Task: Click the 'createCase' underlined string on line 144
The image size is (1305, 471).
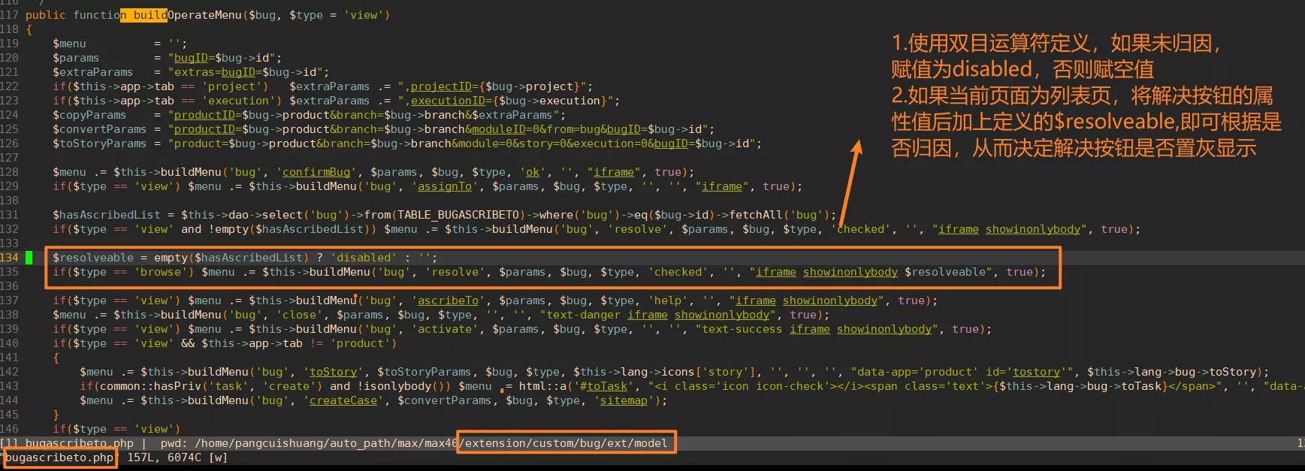Action: (343, 400)
